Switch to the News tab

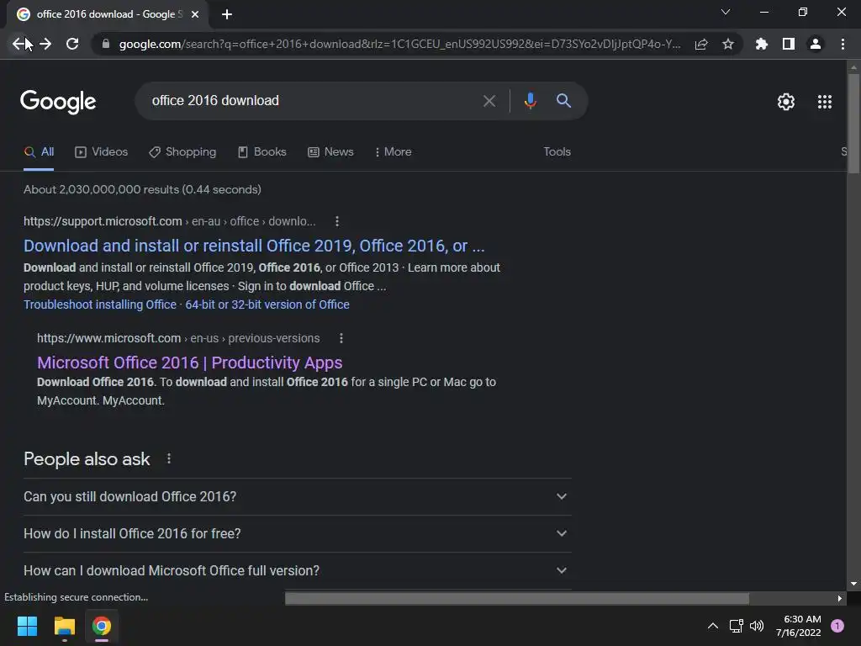pos(330,152)
